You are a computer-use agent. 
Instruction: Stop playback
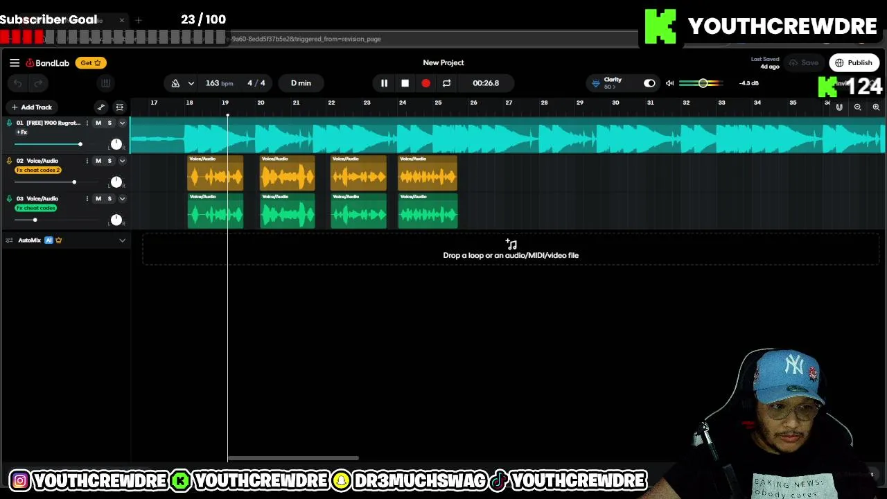(x=405, y=83)
